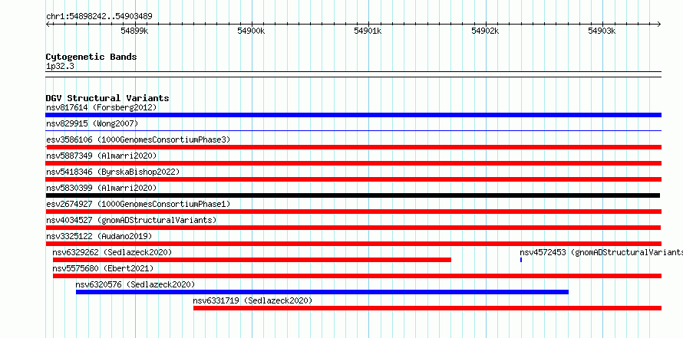Select the red nsv5575680 variant bar
Viewport: 683px width, 338px height.
coord(357,276)
